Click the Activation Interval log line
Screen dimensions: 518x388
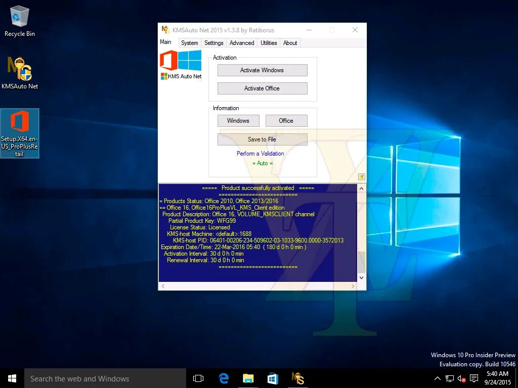pos(203,254)
